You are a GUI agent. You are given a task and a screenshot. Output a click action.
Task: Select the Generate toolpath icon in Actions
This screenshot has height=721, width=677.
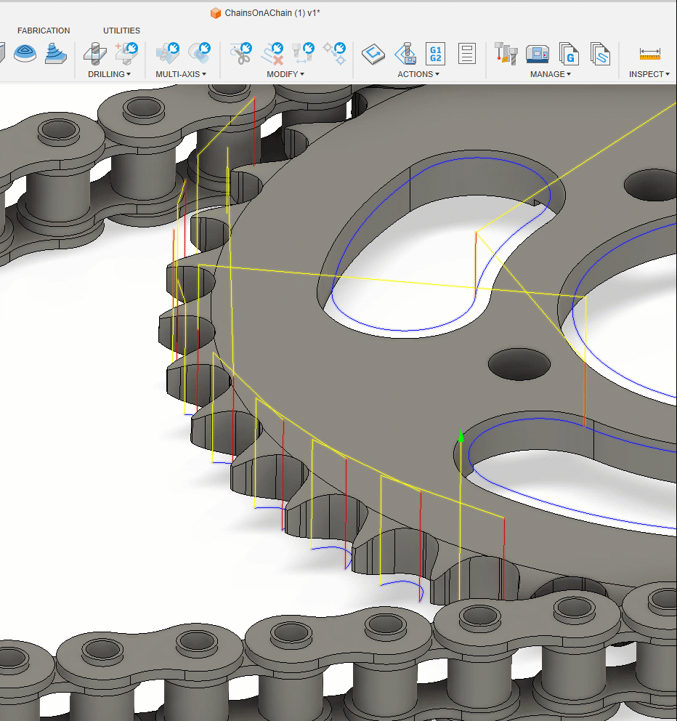point(373,53)
